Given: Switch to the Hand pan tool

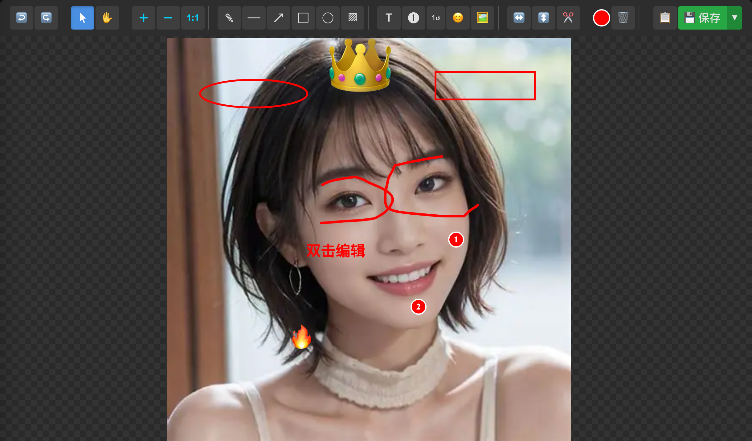Looking at the screenshot, I should pos(107,18).
